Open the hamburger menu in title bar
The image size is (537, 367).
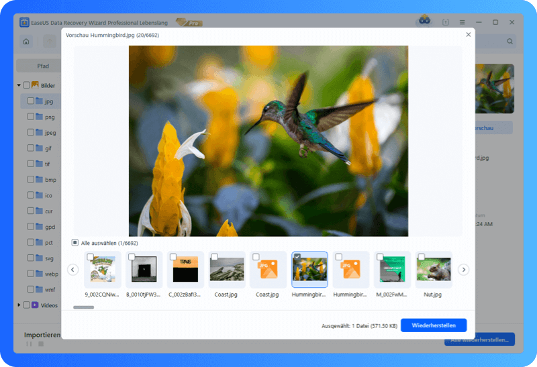coord(462,22)
